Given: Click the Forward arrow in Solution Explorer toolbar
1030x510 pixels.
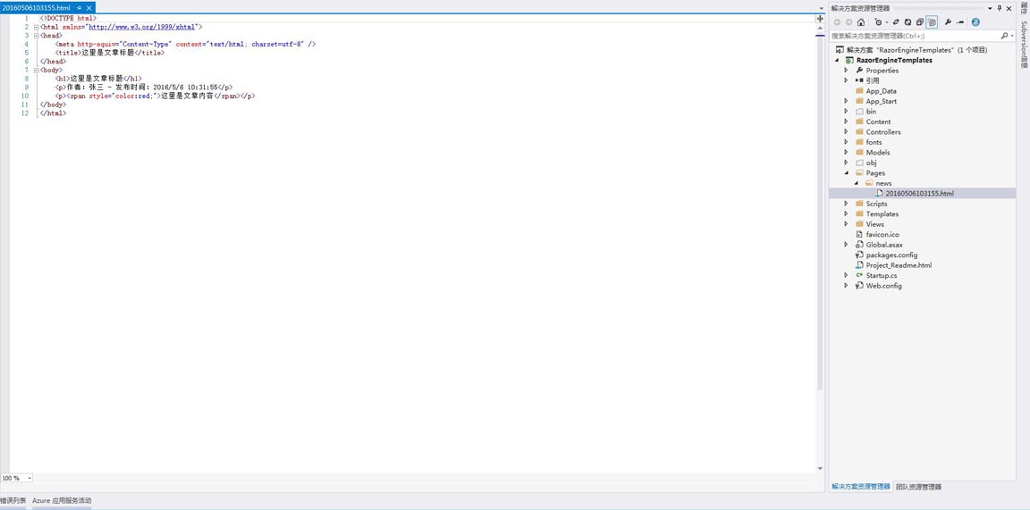Looking at the screenshot, I should pyautogui.click(x=848, y=22).
